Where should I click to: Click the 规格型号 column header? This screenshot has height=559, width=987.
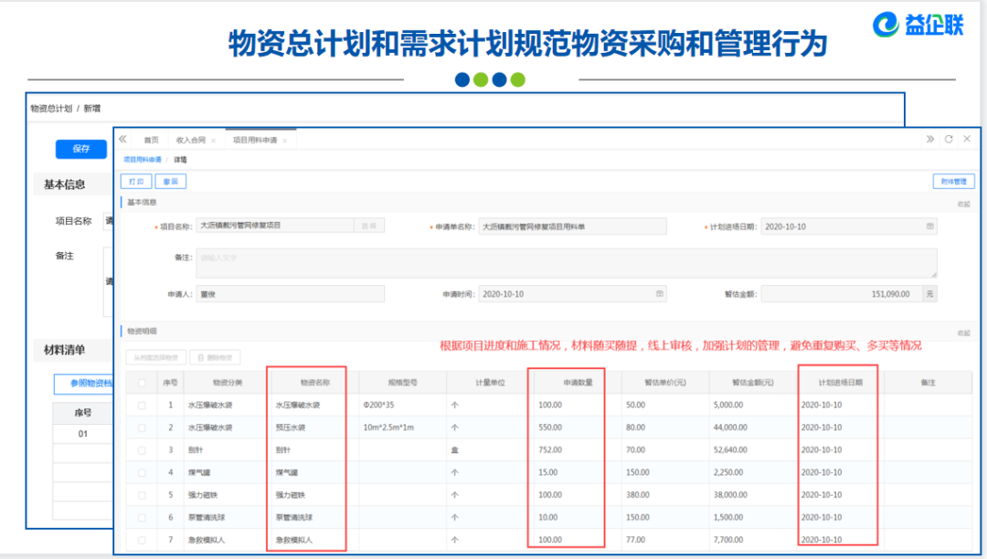[x=402, y=383]
